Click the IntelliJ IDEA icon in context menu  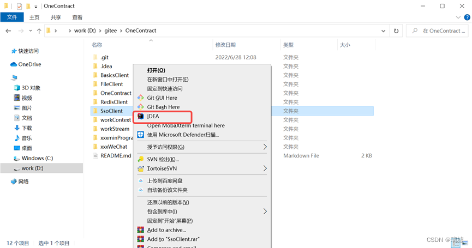tap(141, 116)
